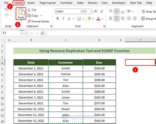Expand fill color dropdown arrow
The image size is (156, 124).
93,19
